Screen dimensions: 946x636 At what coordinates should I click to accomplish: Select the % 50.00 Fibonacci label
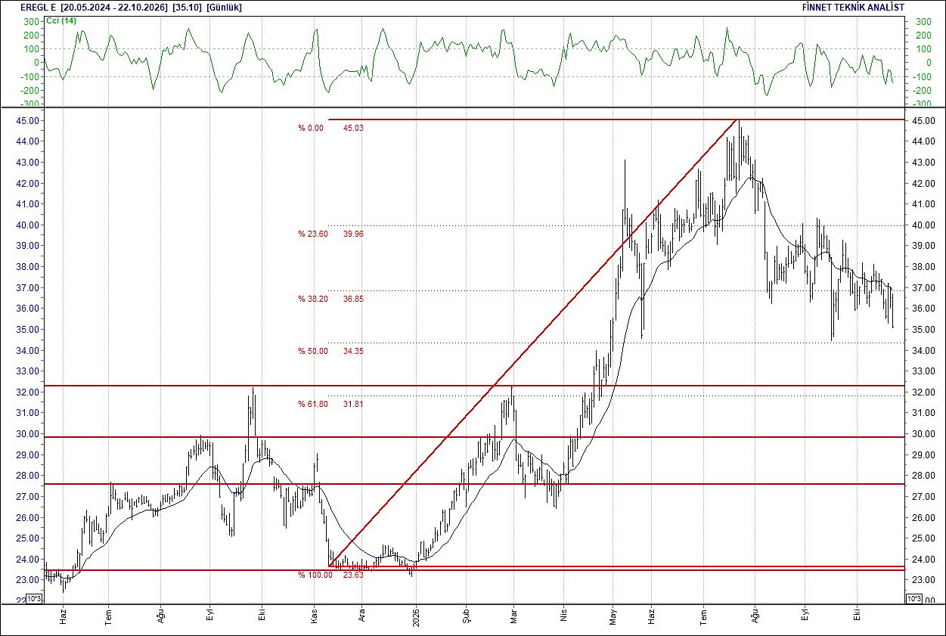(x=312, y=351)
